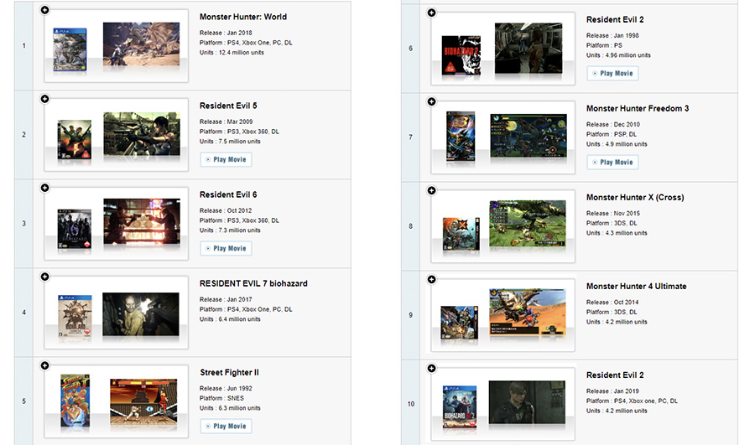This screenshot has height=445, width=755.
Task: Open Monster Hunter: World gameplay screenshot
Action: pyautogui.click(x=141, y=44)
